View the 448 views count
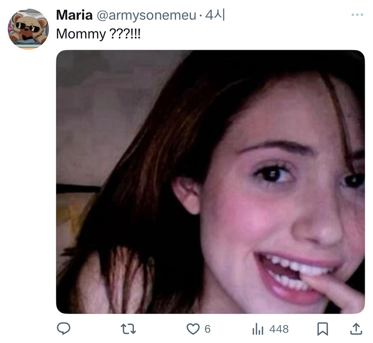This screenshot has width=373, height=343. point(279,329)
